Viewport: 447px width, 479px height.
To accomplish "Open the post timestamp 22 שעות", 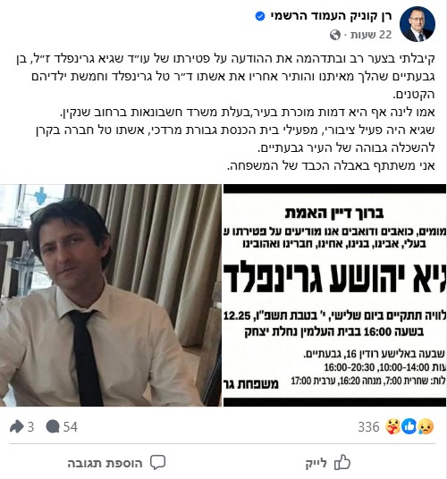I will (x=371, y=35).
